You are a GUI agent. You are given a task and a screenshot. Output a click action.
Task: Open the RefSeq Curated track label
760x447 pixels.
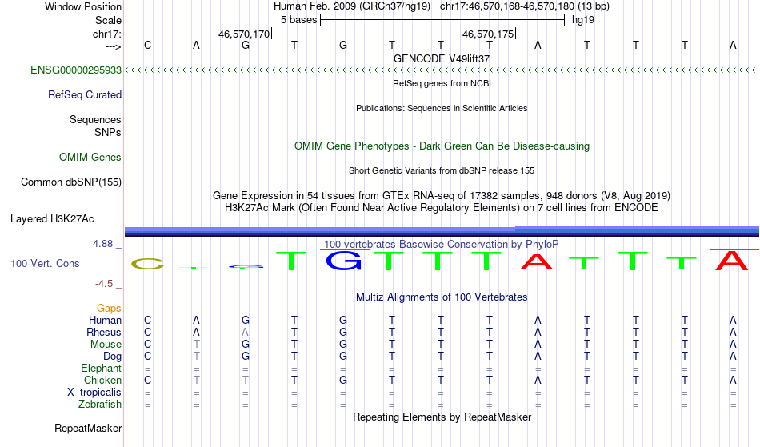tap(85, 95)
